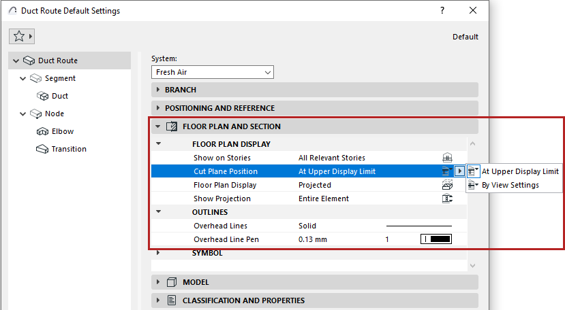
Task: Click the Node tree icon
Action: pyautogui.click(x=35, y=114)
